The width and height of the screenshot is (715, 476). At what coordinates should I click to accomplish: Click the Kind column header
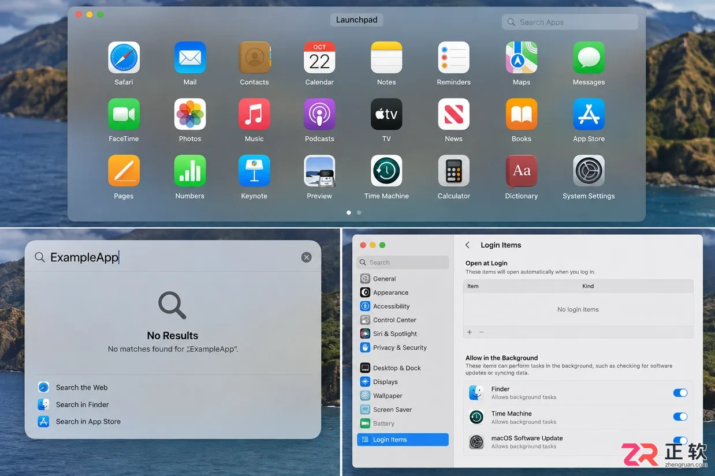click(588, 286)
